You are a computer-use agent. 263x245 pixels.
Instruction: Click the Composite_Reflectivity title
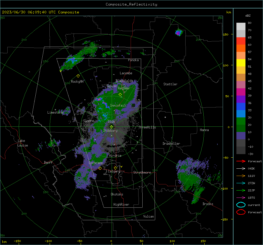131,4
